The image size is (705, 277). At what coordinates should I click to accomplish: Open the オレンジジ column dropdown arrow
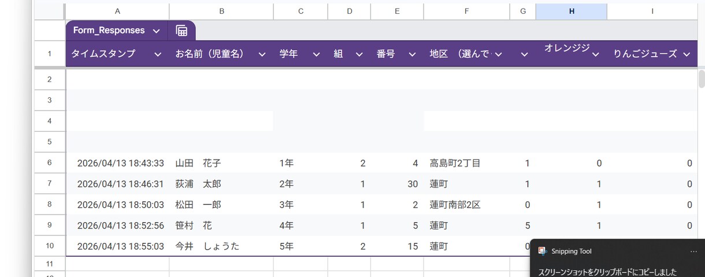(595, 54)
